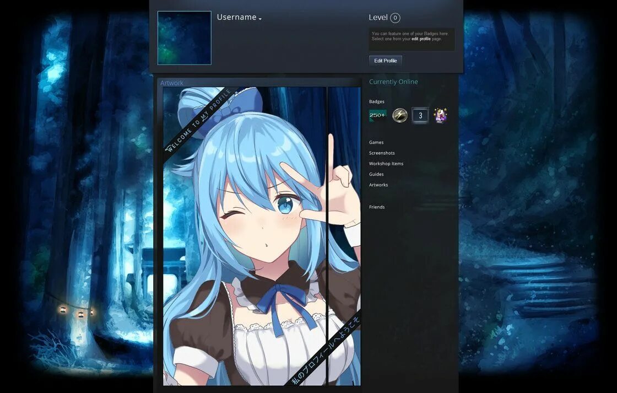Open the 'edit profile' link in badge hint
The height and width of the screenshot is (393, 617).
[421, 39]
